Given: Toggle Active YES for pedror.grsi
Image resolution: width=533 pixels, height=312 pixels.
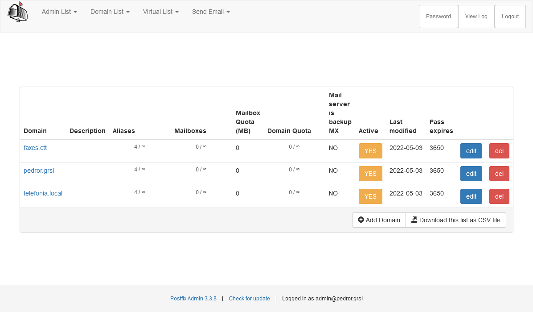Looking at the screenshot, I should [370, 174].
